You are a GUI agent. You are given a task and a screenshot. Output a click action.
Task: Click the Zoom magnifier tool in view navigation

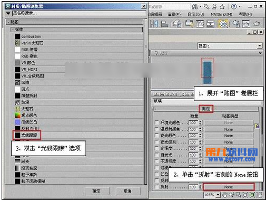point(231,195)
